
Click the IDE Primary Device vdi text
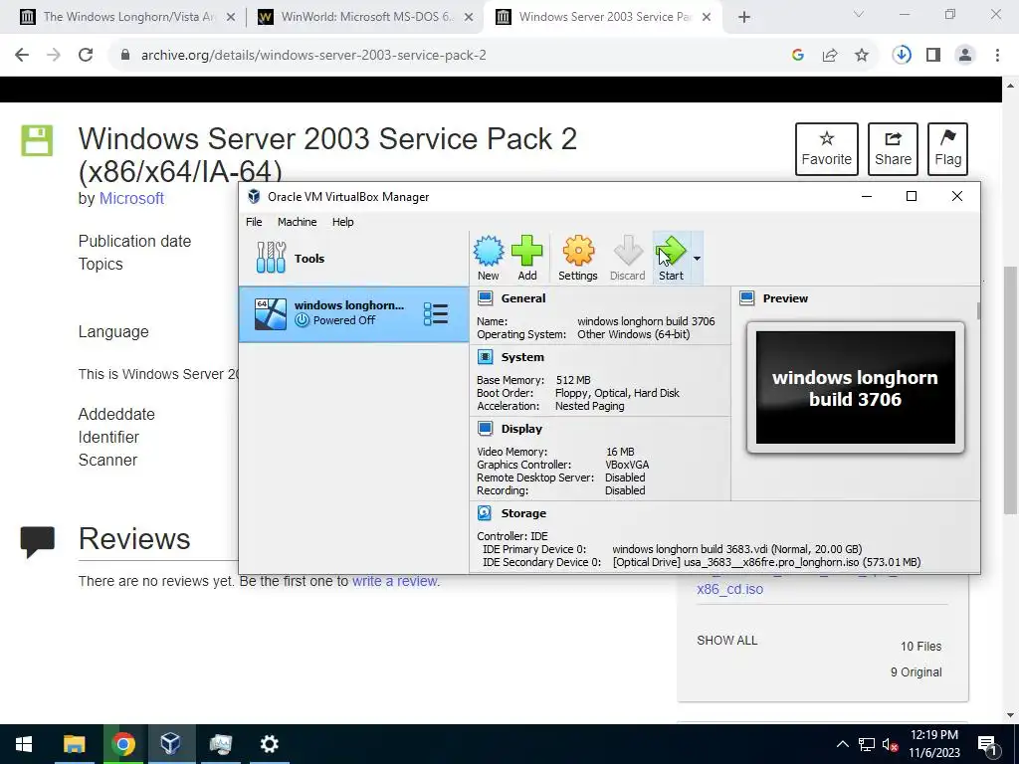click(737, 549)
